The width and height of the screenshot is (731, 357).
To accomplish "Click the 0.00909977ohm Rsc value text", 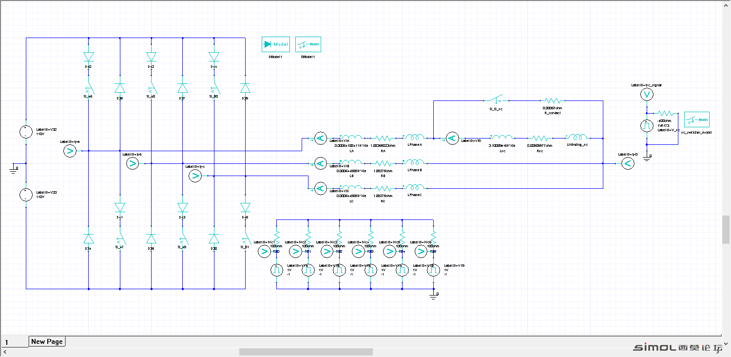I will click(x=539, y=145).
